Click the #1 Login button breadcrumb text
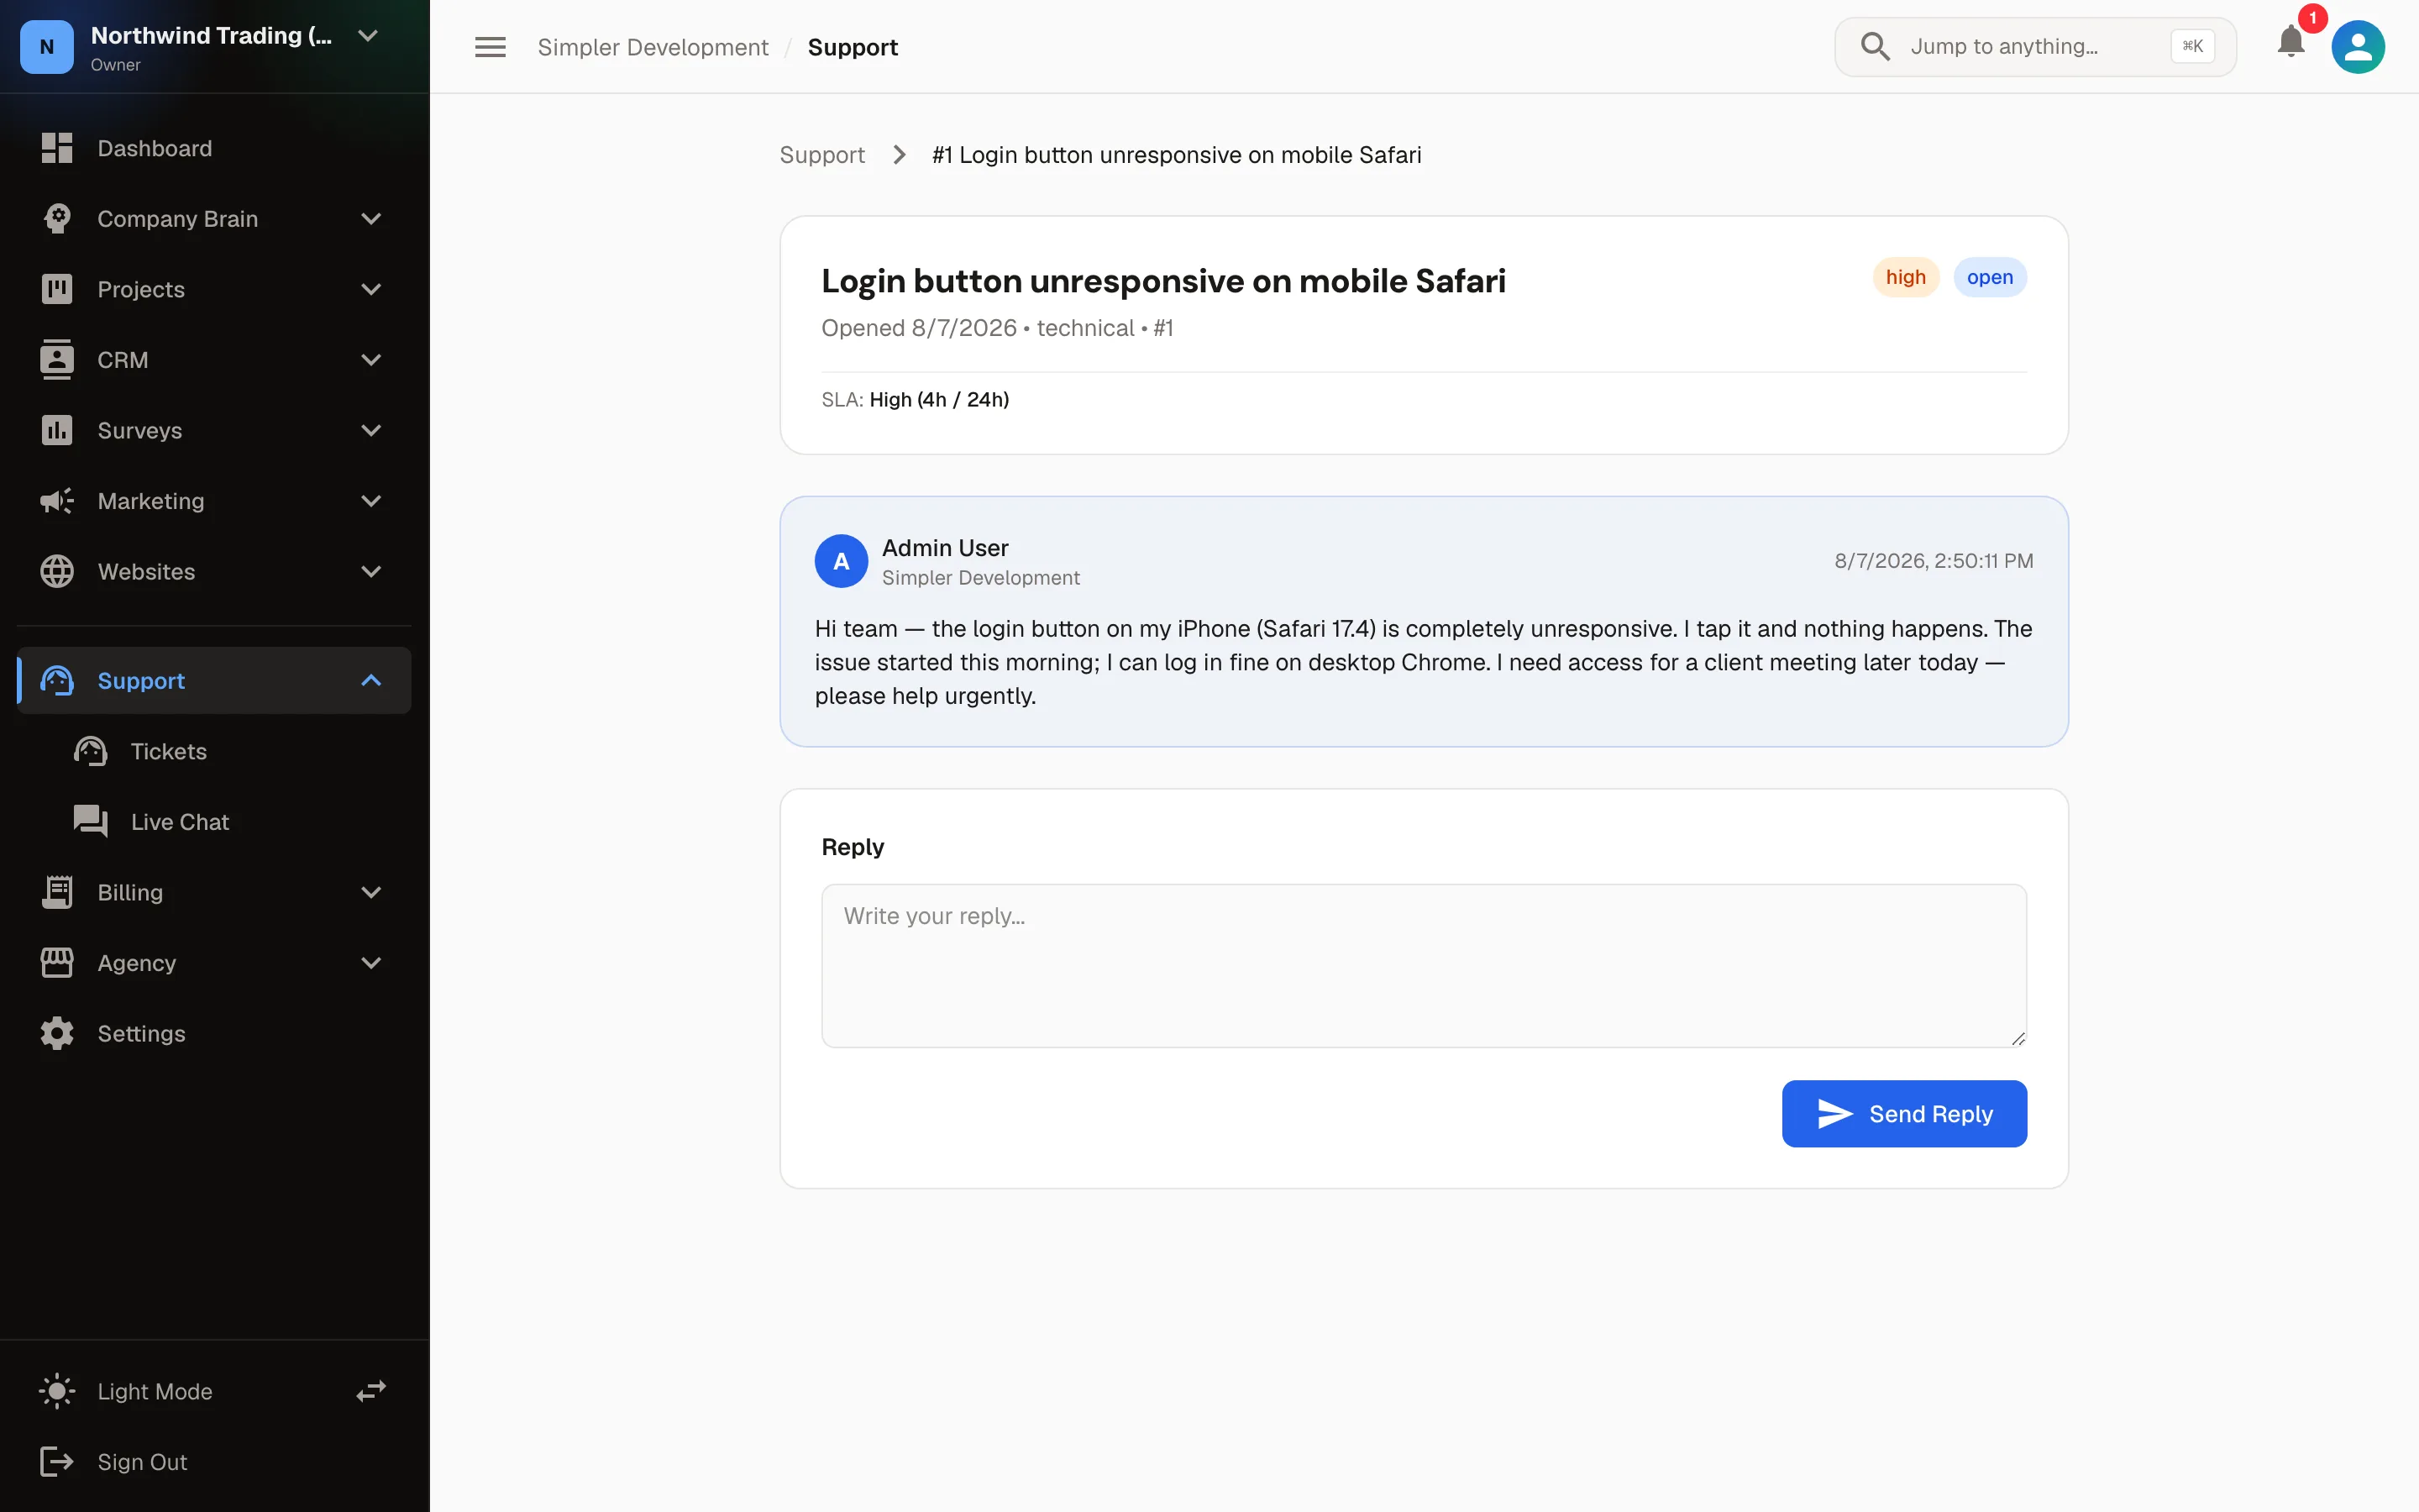2419x1512 pixels. (1177, 155)
